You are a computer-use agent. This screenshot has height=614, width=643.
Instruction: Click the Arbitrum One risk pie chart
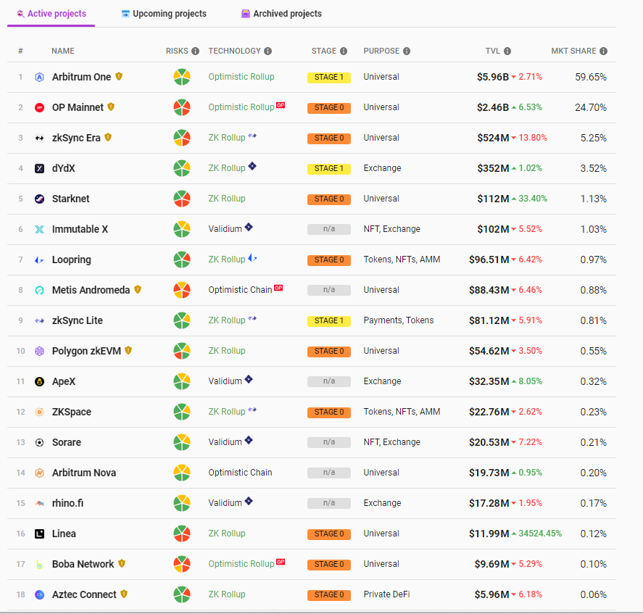[x=182, y=77]
